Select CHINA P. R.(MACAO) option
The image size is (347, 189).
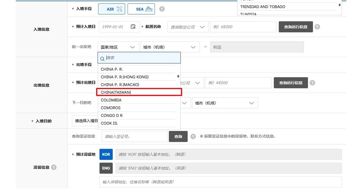137,85
